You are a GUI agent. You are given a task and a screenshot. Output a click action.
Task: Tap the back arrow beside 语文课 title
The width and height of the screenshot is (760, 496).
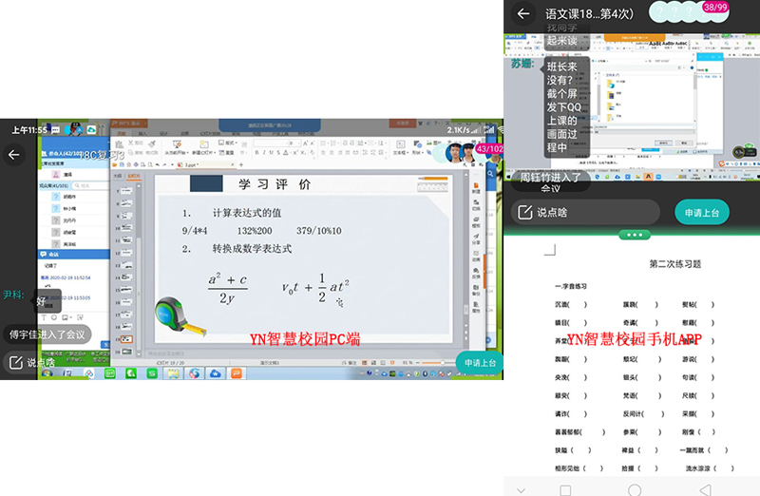(x=522, y=14)
